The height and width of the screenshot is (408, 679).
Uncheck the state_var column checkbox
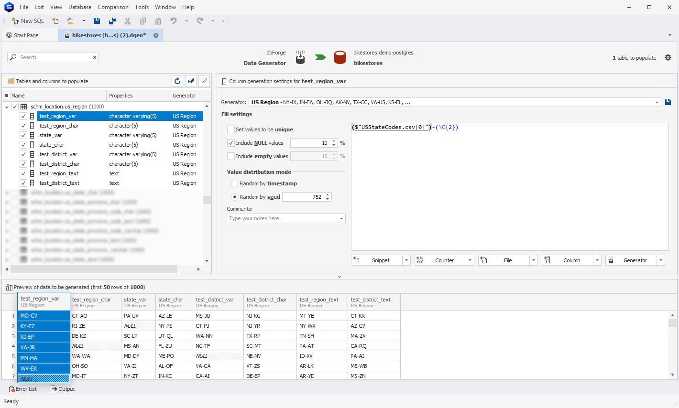point(23,135)
